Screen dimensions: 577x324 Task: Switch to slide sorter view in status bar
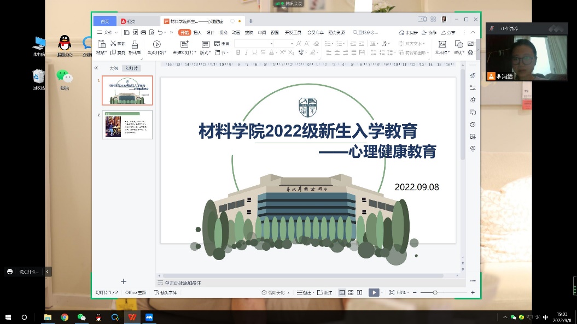(351, 293)
